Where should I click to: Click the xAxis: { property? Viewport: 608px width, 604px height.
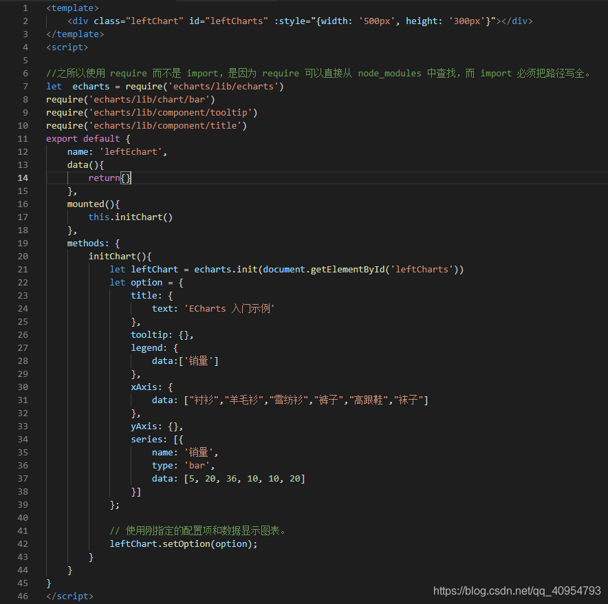[x=151, y=387]
